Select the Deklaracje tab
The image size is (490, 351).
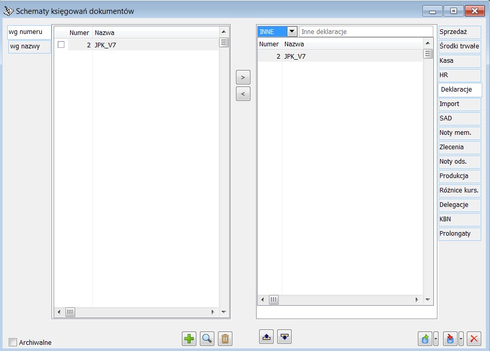click(x=460, y=90)
